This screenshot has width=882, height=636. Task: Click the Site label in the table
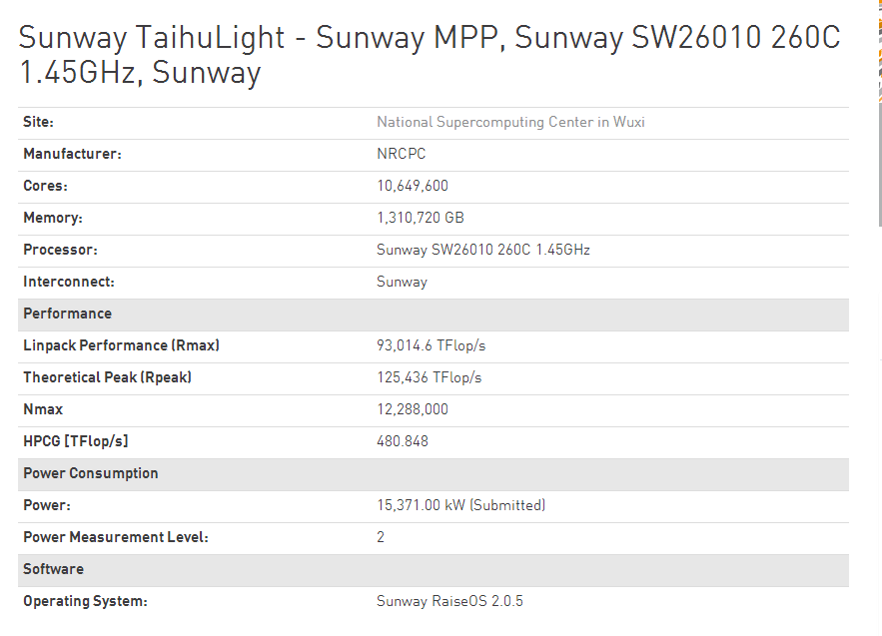[x=39, y=122]
